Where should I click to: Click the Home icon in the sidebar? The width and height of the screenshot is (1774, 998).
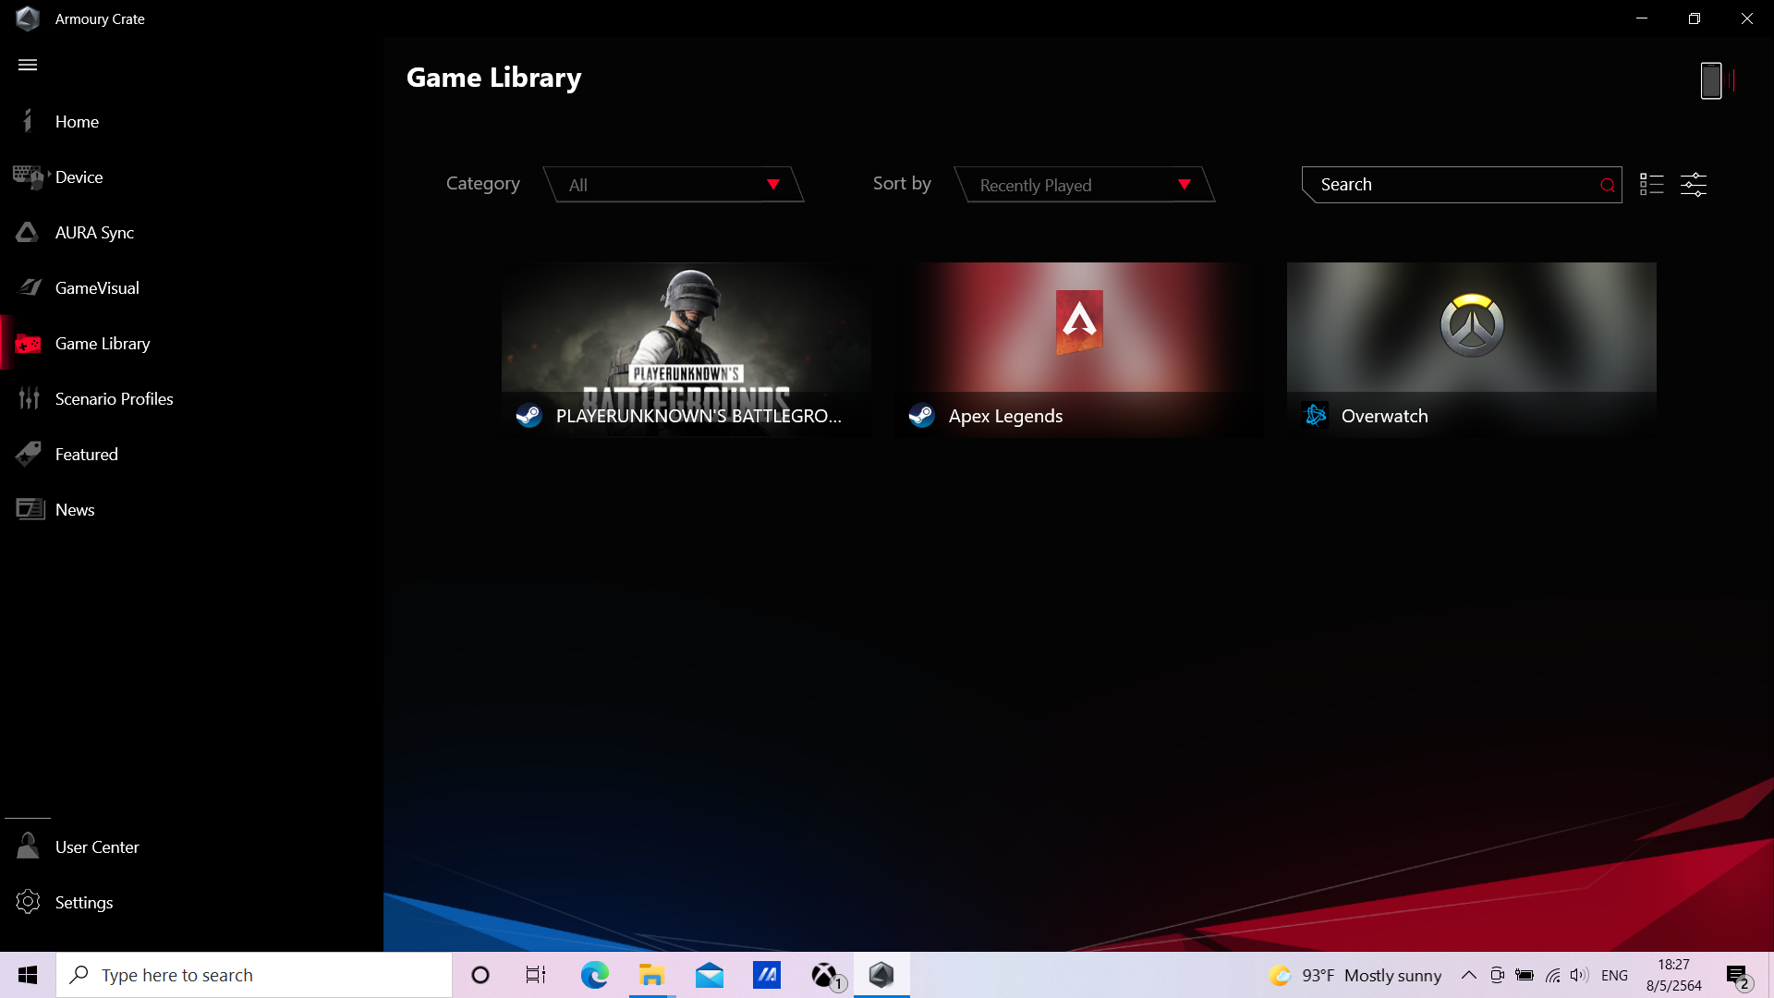(28, 121)
